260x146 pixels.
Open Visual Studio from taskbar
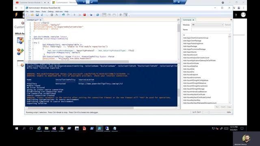click(54, 128)
